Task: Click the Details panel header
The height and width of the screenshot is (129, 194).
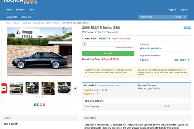Action: click(x=40, y=118)
